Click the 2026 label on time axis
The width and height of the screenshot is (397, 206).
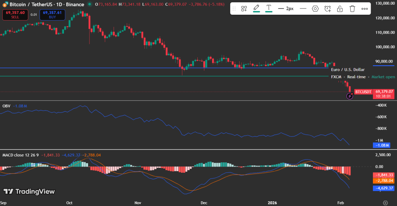273,203
